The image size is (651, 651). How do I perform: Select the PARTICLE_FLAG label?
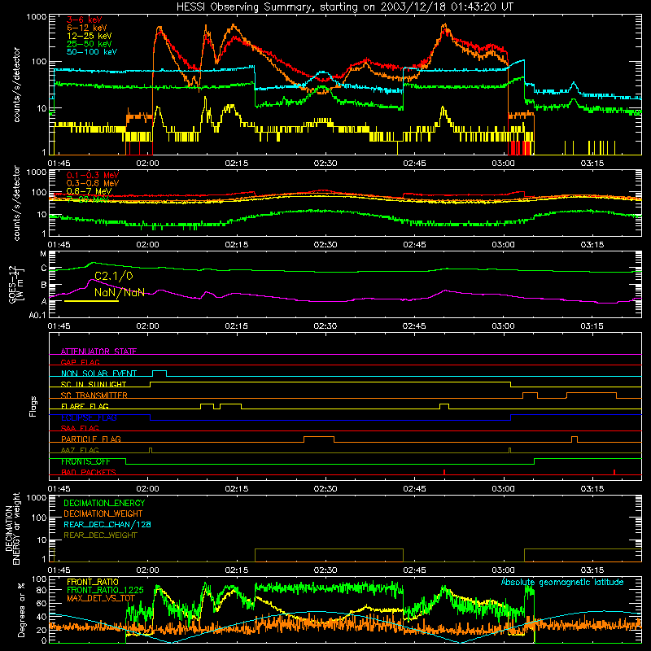tap(91, 439)
